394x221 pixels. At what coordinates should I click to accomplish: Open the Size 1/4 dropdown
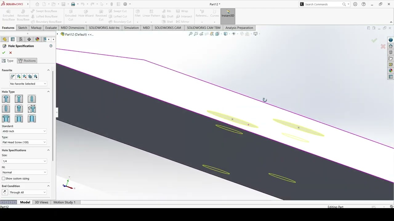click(24, 161)
